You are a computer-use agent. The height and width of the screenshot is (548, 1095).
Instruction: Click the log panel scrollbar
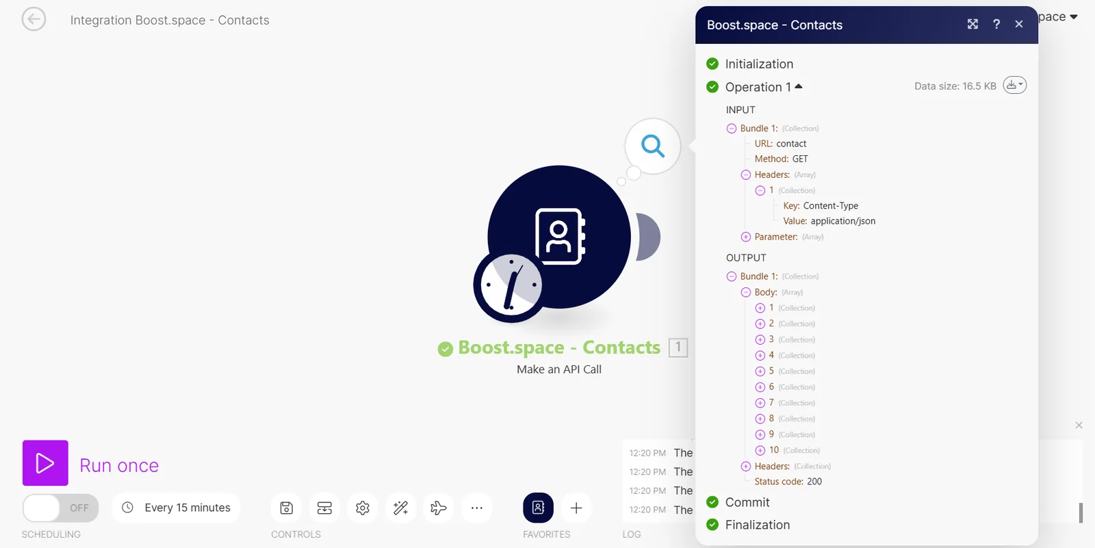tap(1081, 512)
